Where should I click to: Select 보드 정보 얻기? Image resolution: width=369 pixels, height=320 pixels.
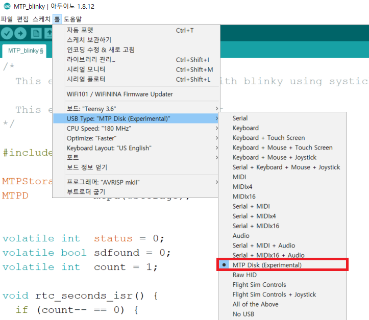[x=136, y=167]
